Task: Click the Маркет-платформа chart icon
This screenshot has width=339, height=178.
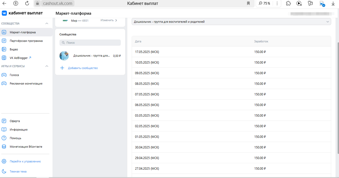Action: (4, 32)
